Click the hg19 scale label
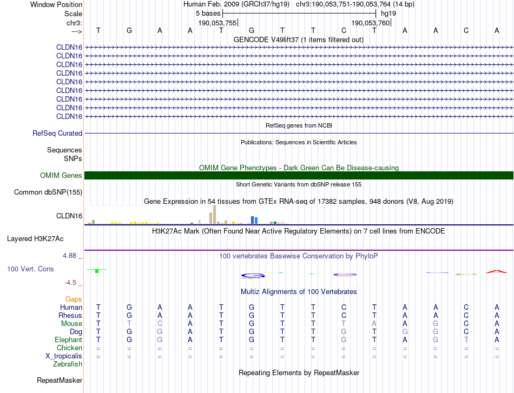 click(388, 14)
